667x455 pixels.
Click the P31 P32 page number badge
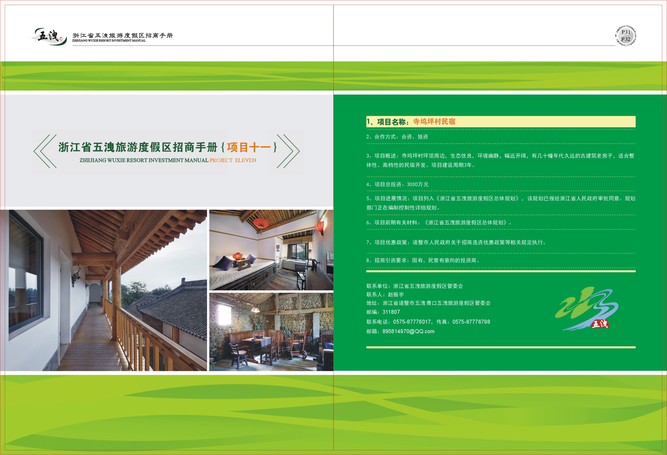point(626,36)
